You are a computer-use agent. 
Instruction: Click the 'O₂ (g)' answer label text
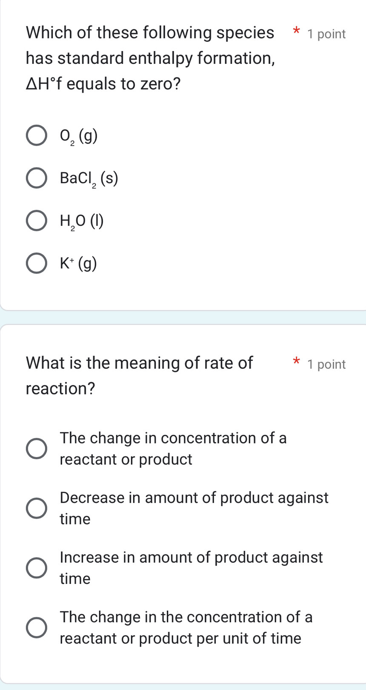[x=79, y=136]
